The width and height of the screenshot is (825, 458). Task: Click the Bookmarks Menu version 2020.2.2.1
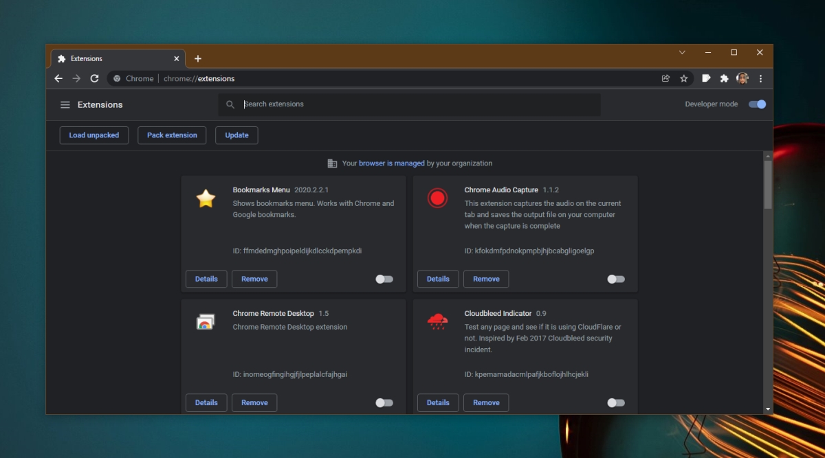click(312, 190)
